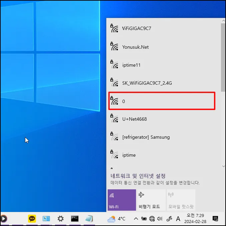Viewport: 226px width, 226px height.
Task: Open weather widget showing 4°C
Action: click(116, 219)
